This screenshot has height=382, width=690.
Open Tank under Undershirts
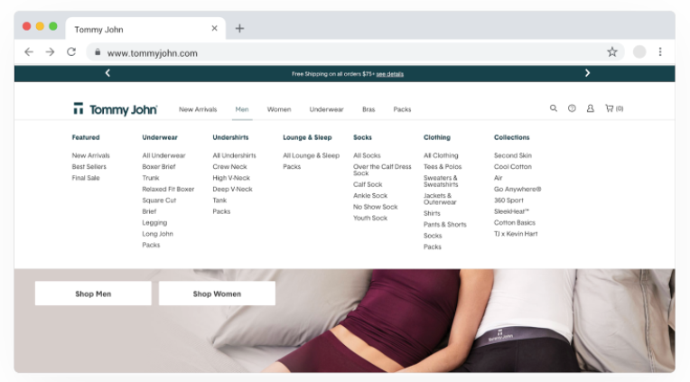(219, 200)
